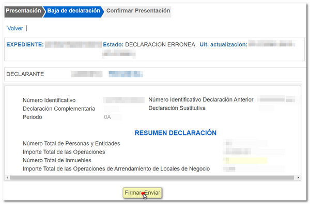Click the horizontal scrollbar right arrow

click(298, 178)
